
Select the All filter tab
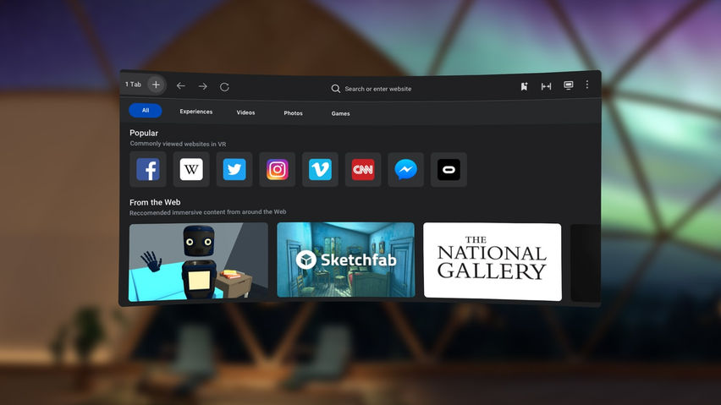pyautogui.click(x=146, y=111)
